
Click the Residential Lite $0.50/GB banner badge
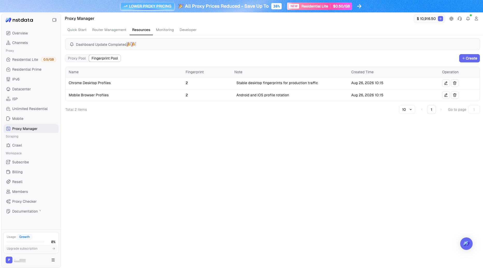tap(319, 6)
